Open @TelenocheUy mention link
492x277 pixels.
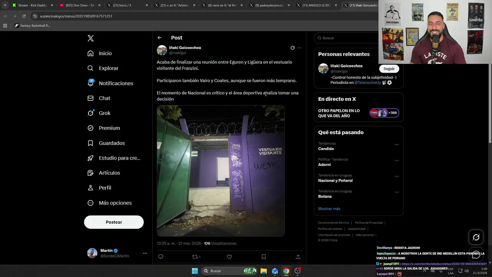coord(367,83)
